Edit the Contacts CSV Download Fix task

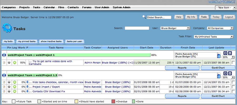tap(4, 91)
